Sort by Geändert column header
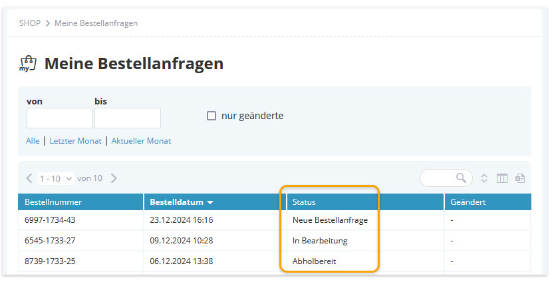The width and height of the screenshot is (552, 284). [488, 202]
